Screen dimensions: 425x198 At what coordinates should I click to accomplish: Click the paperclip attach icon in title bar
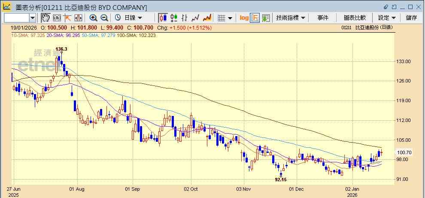point(386,7)
